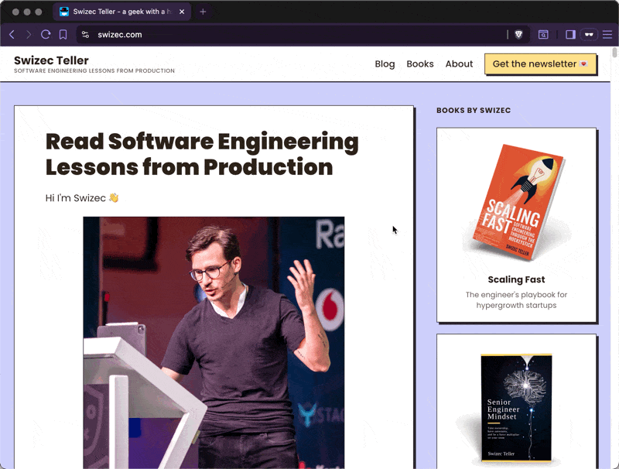Image resolution: width=619 pixels, height=469 pixels.
Task: Open the Blog navigation link
Action: pos(385,64)
